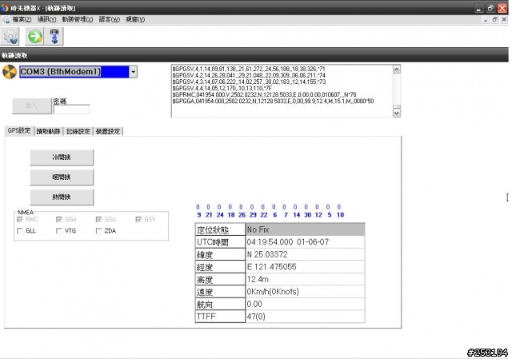The height and width of the screenshot is (359, 512).
Task: Click the greyed-out login button beside 密碼
Action: (x=32, y=106)
